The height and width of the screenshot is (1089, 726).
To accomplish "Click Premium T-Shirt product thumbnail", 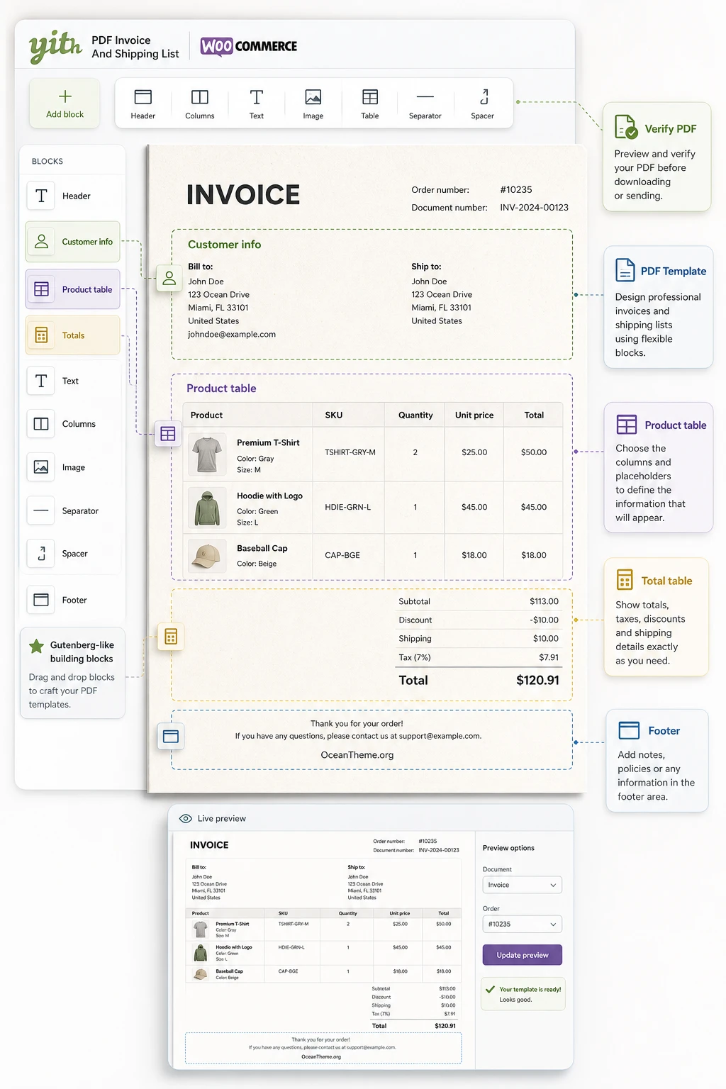I will (x=207, y=454).
